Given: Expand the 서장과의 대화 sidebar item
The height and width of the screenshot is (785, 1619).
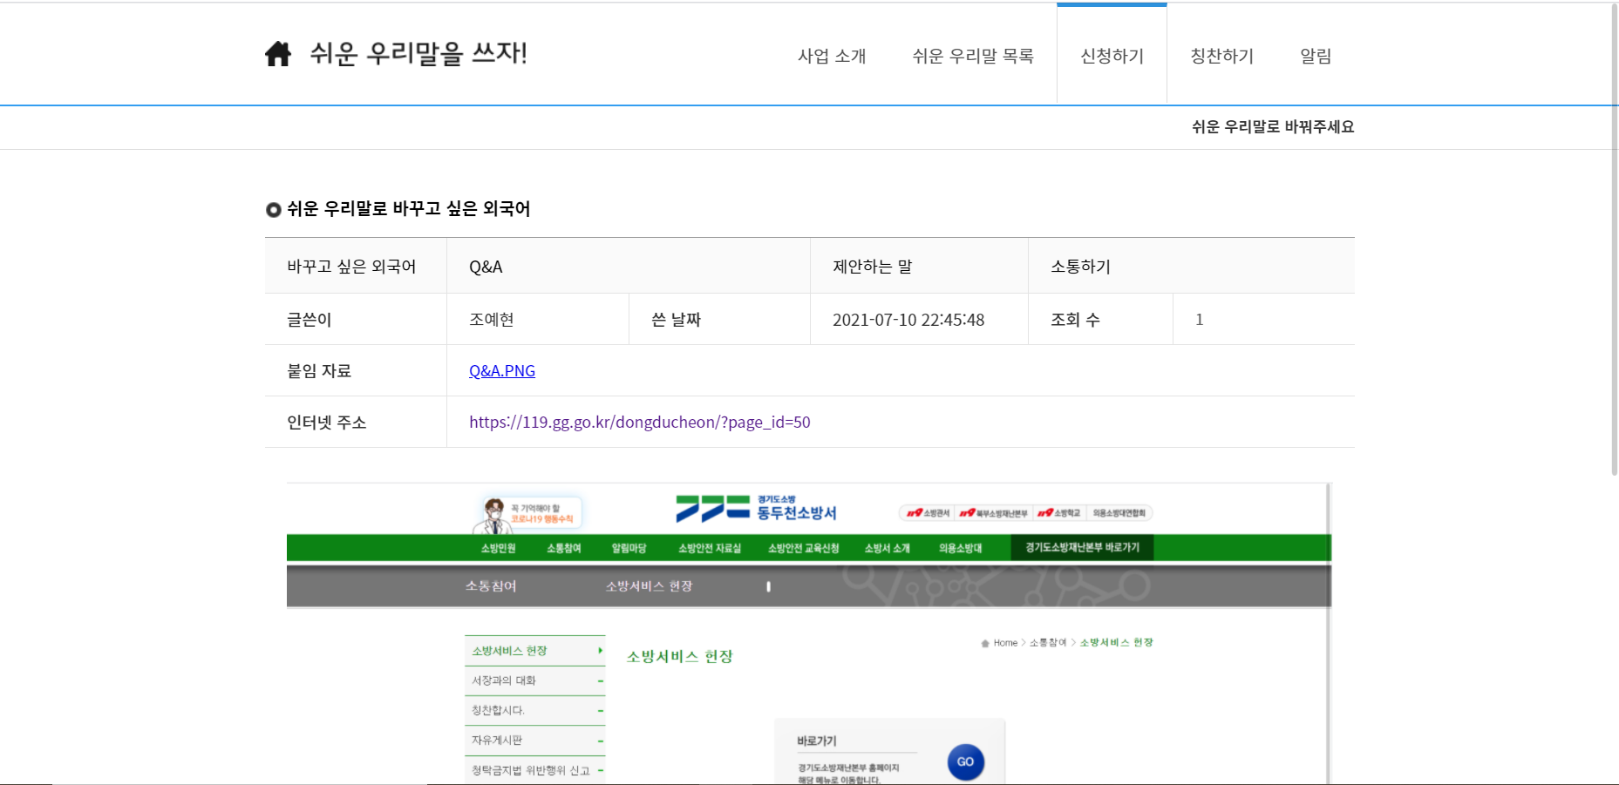Looking at the screenshot, I should (600, 680).
